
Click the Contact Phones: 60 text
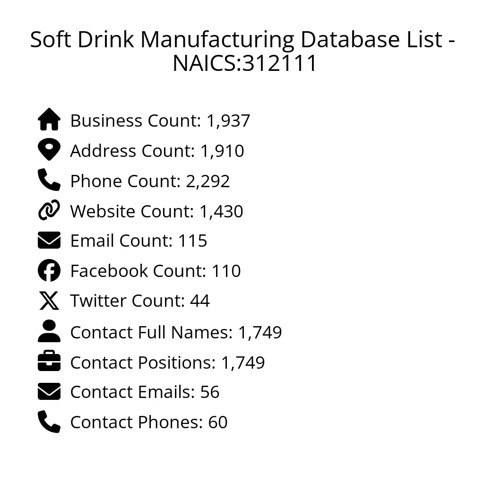point(149,423)
